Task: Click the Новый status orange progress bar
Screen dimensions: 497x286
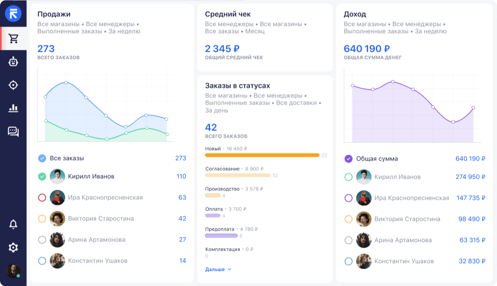Action: click(x=262, y=155)
